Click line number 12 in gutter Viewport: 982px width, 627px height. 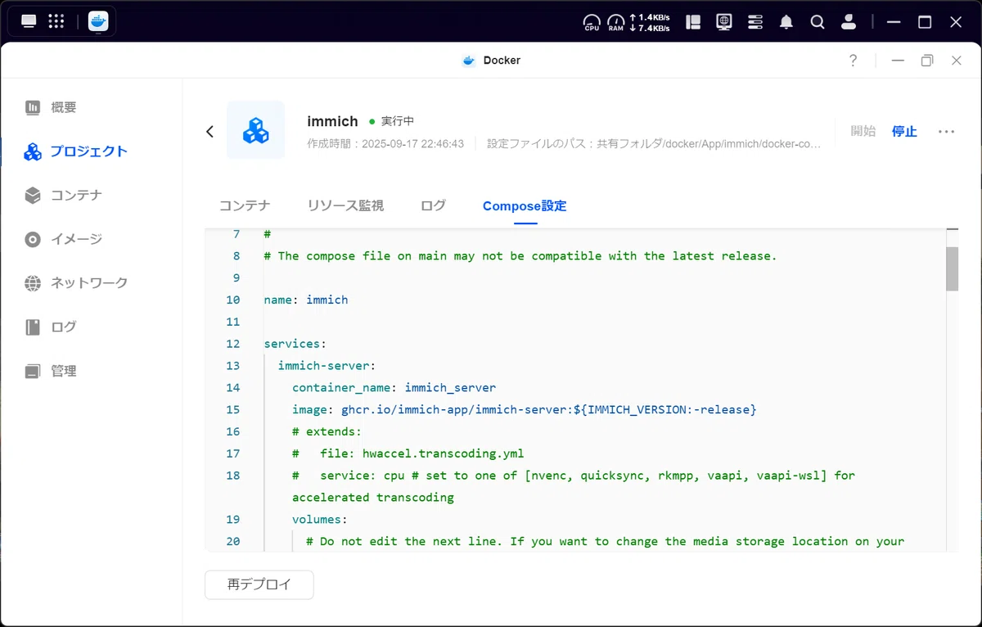tap(232, 344)
